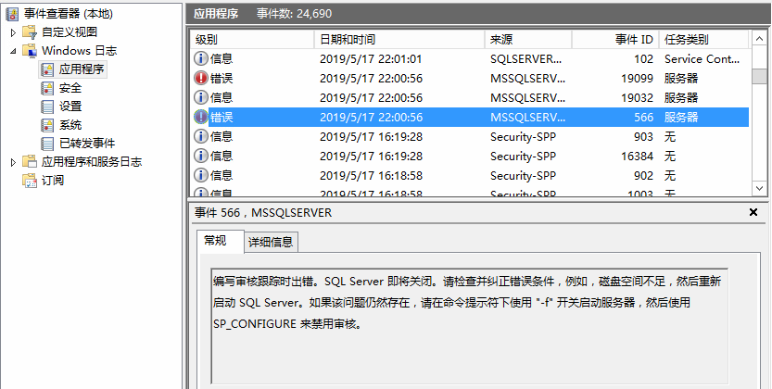The height and width of the screenshot is (389, 772).
Task: Click the 订阅 subscriptions icon
Action: pyautogui.click(x=30, y=180)
